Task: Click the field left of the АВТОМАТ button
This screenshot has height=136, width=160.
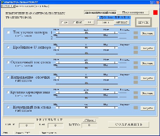Action: click(x=105, y=22)
